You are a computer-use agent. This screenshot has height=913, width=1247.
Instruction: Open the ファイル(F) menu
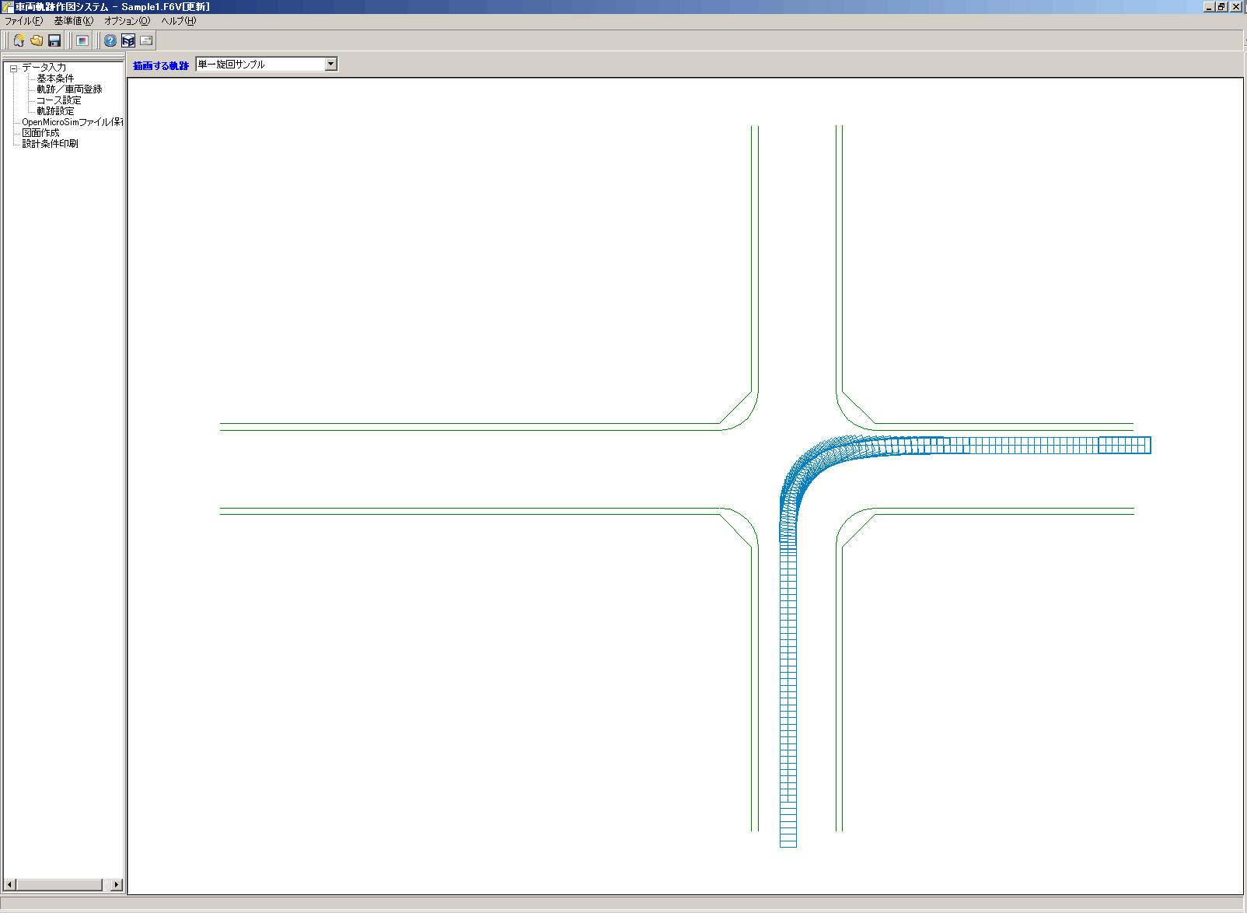(24, 21)
